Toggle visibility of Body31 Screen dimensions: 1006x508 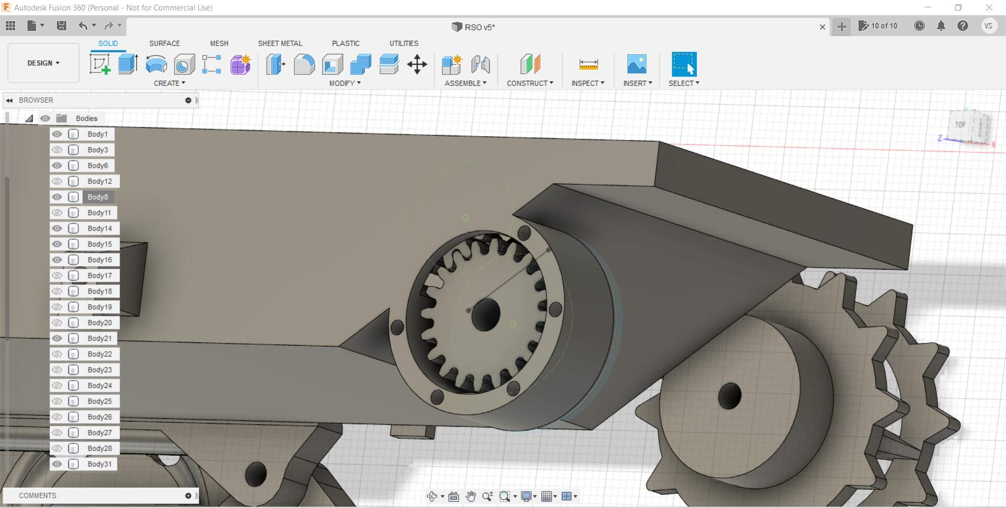[57, 464]
